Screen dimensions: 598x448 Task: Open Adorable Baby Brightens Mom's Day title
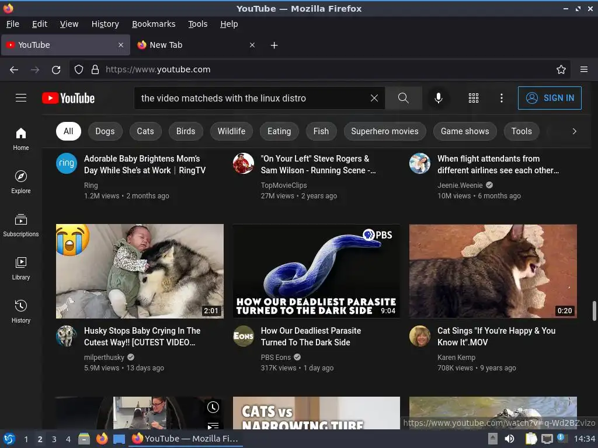point(145,164)
